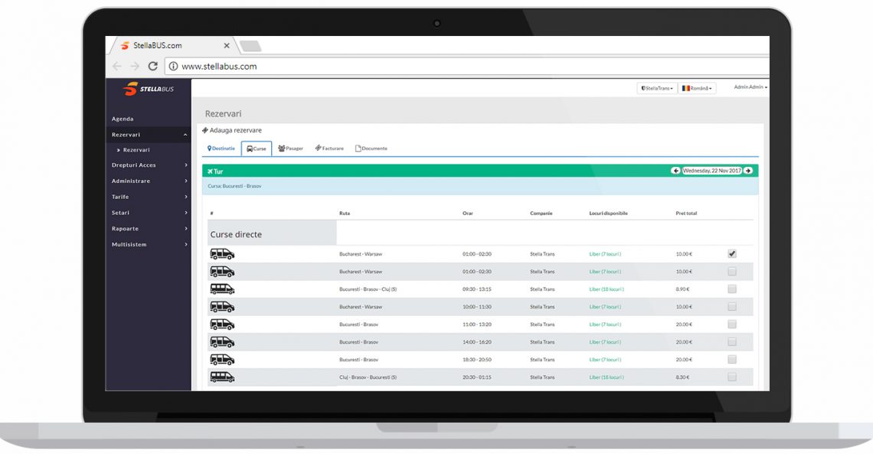This screenshot has width=873, height=454.
Task: Click Liber (7 locuri) for the 14:00 trip
Action: click(x=605, y=342)
